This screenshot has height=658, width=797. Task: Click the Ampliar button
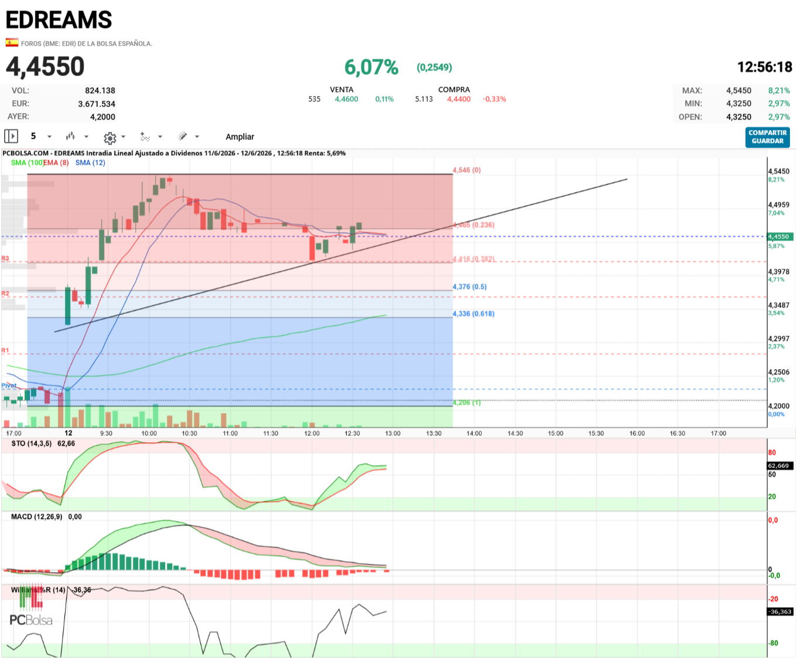[x=240, y=137]
